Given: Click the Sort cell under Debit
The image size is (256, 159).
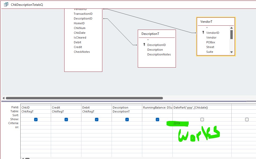Looking at the screenshot, I should 97,115.
